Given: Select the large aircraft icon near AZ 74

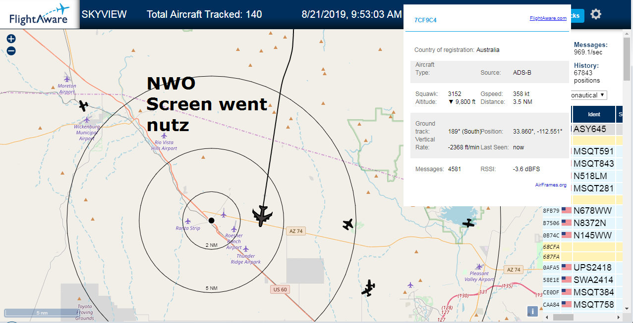Looking at the screenshot, I should (x=262, y=216).
